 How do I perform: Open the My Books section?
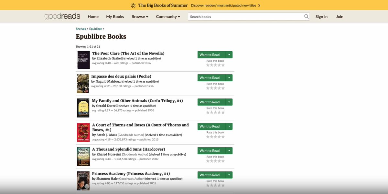tap(115, 16)
